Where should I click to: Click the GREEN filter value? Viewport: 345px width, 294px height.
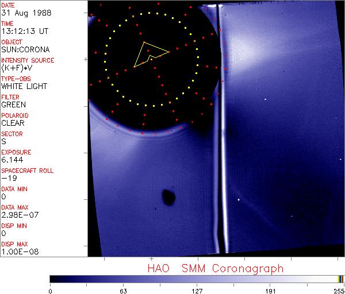13,105
